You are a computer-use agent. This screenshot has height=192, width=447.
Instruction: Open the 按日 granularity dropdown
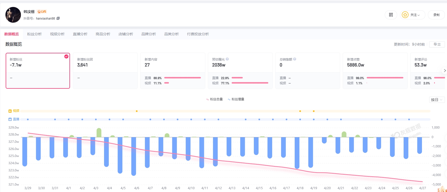(x=437, y=100)
